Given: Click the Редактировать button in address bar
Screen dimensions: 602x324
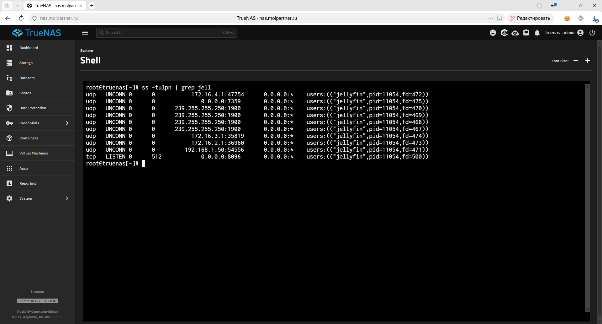Looking at the screenshot, I should click(x=530, y=18).
